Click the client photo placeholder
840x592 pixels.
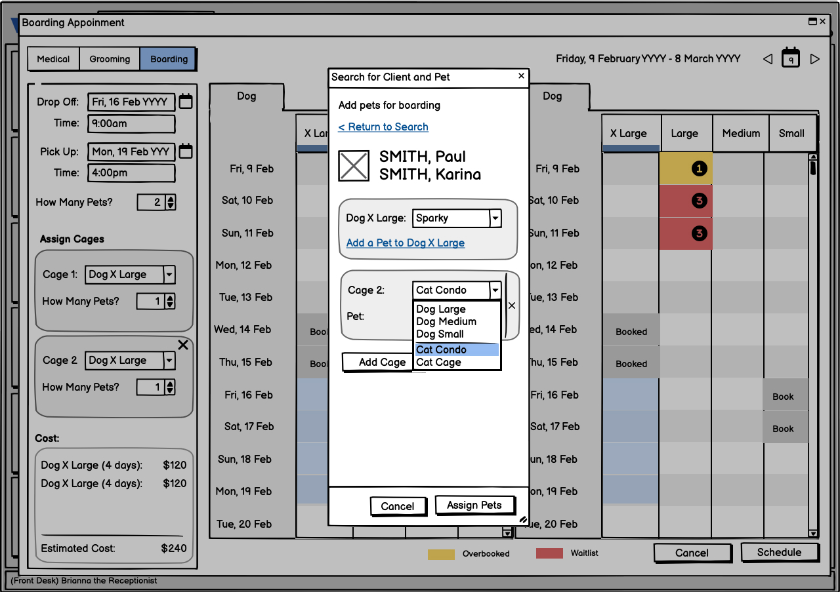(354, 165)
